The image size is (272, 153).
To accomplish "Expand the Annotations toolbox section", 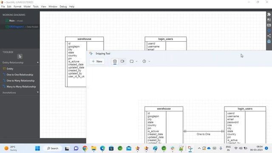I will click(x=38, y=93).
